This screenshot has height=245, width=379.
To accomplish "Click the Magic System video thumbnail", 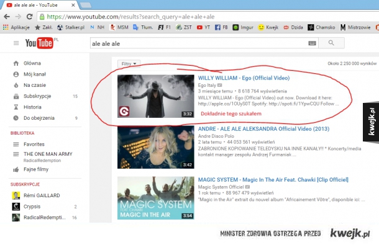I will 156,198.
